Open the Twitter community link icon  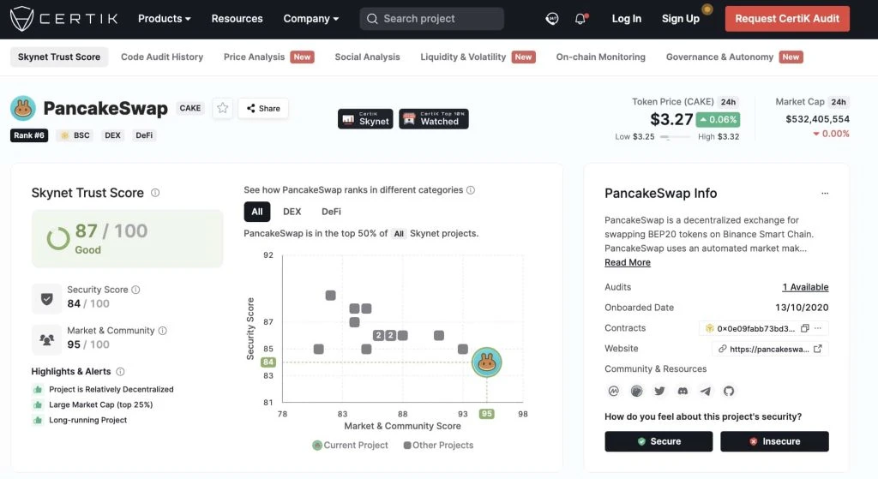coord(659,391)
